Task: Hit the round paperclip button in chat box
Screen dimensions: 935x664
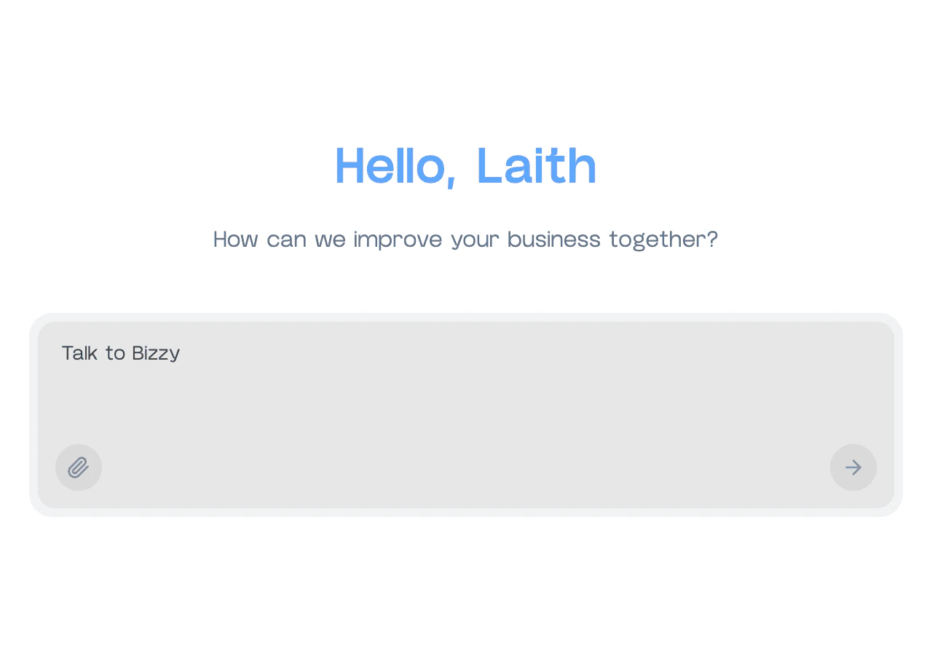Action: [79, 467]
